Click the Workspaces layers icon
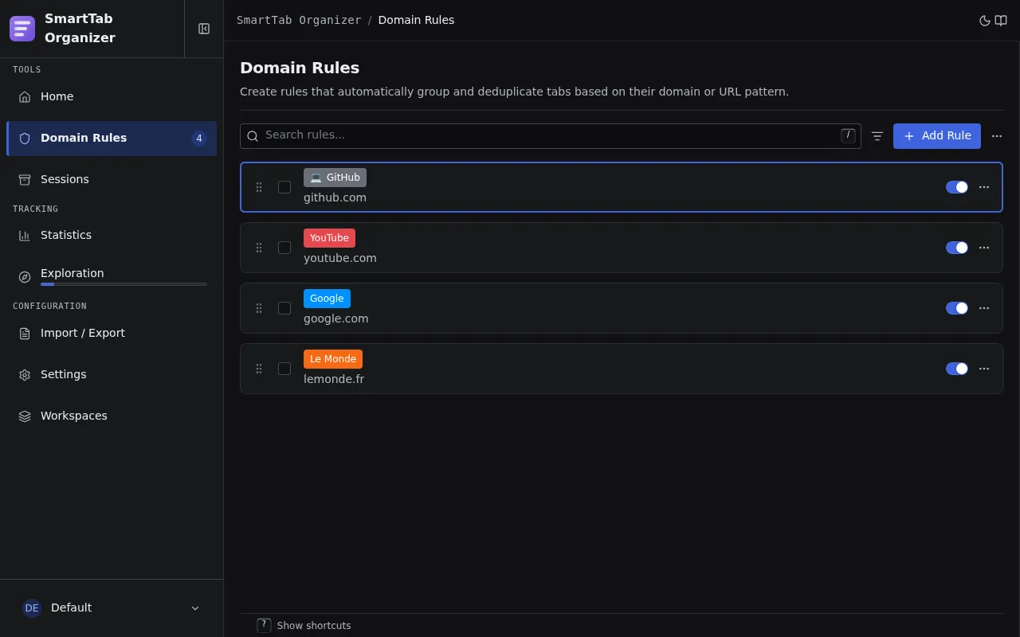Viewport: 1020px width, 637px height. click(x=25, y=416)
